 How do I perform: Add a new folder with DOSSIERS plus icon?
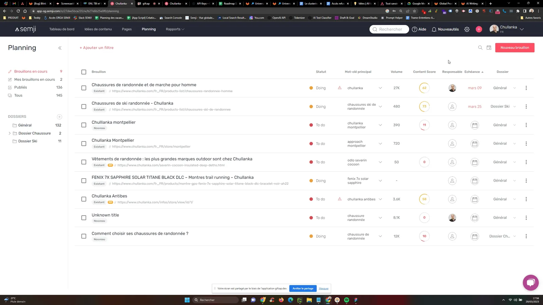(59, 117)
